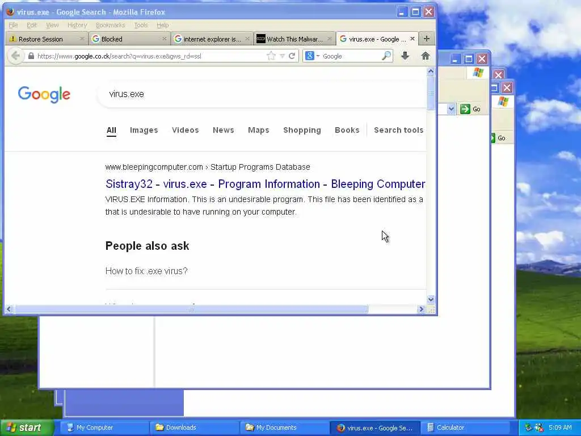Click the horizontal scrollbar thumb
This screenshot has width=581, height=436.
(x=191, y=309)
